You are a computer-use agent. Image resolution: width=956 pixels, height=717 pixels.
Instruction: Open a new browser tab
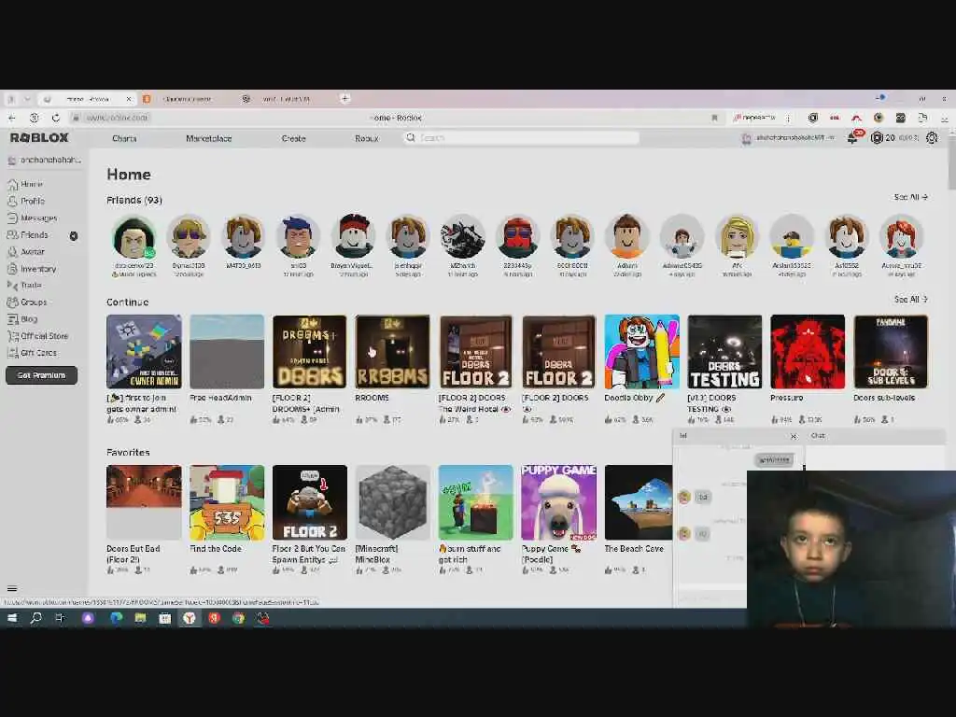coord(344,98)
